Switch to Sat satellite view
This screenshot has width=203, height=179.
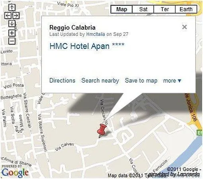pyautogui.click(x=143, y=9)
